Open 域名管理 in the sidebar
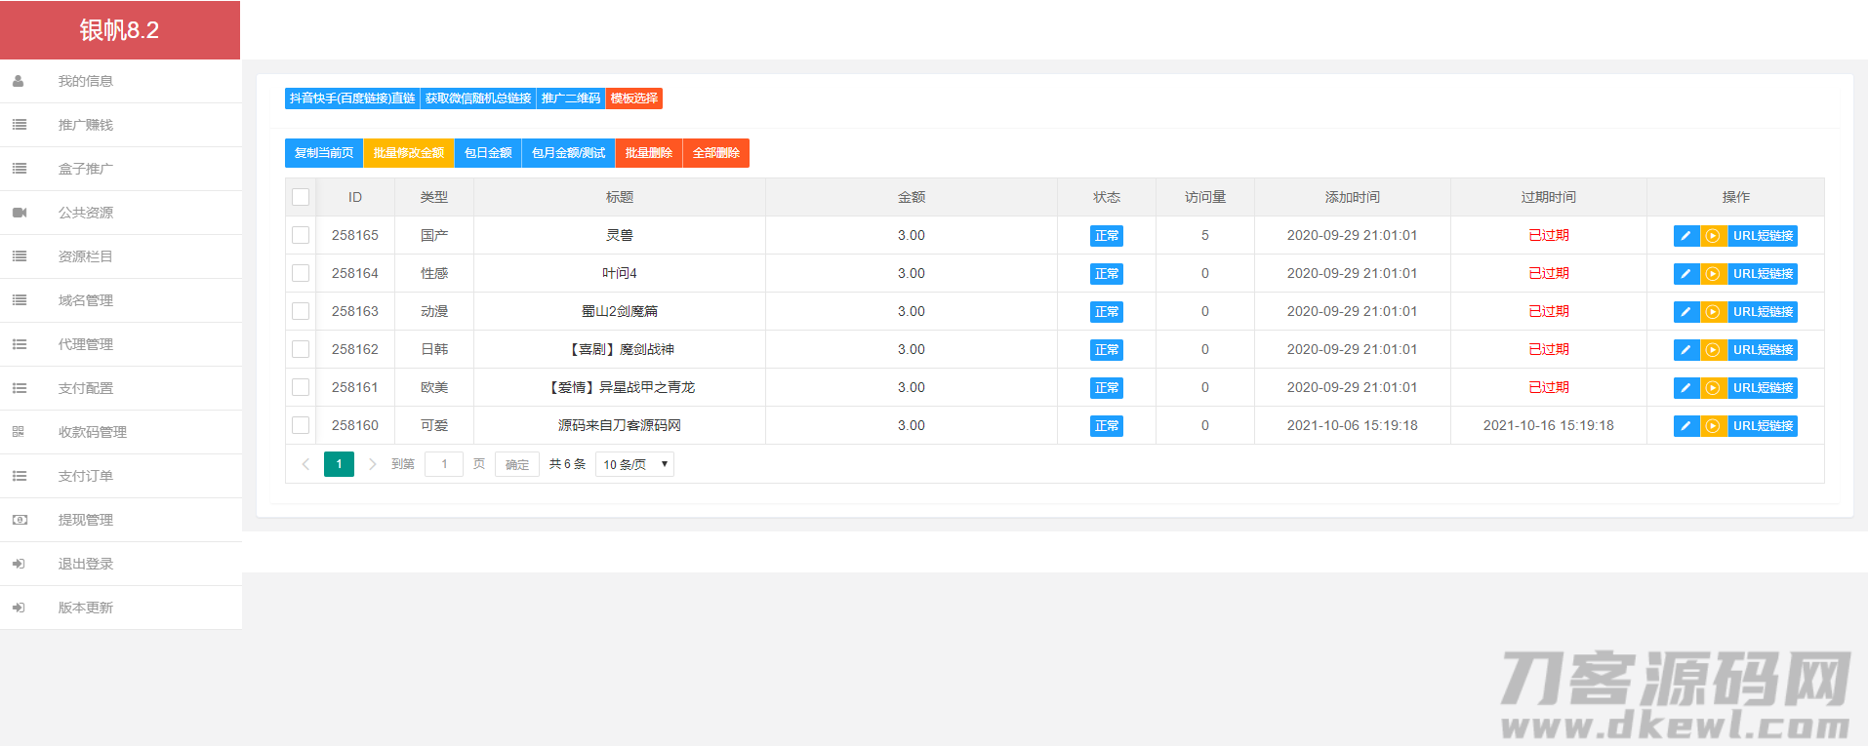This screenshot has height=746, width=1868. (86, 300)
